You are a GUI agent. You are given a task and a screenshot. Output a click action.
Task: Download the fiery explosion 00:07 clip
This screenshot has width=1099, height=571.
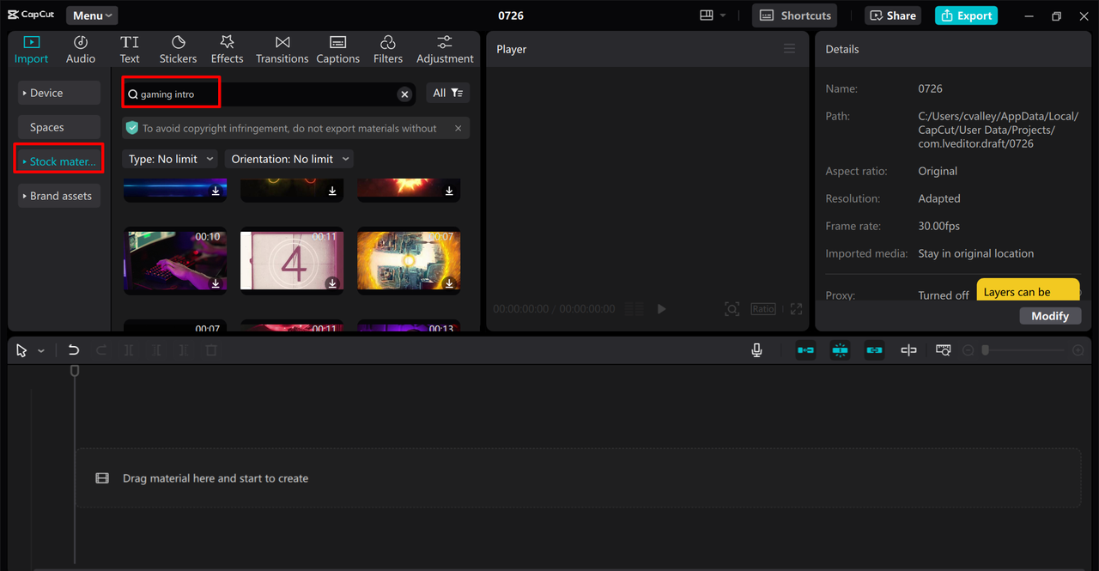click(x=449, y=283)
